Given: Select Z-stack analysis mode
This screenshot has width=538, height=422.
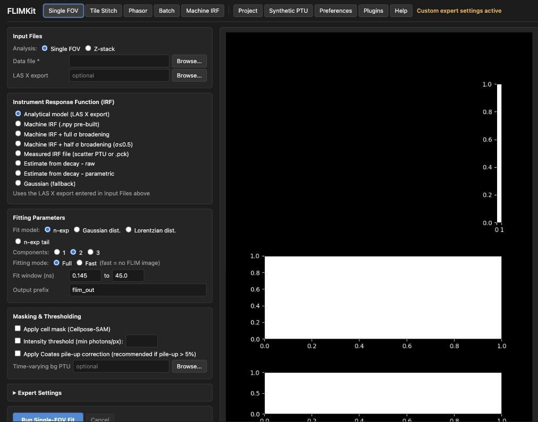Looking at the screenshot, I should (88, 48).
